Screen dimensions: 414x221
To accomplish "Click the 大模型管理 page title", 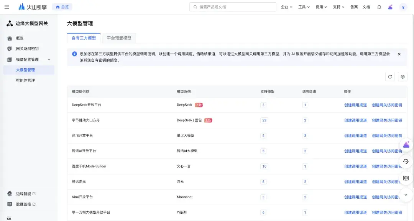I will point(80,23).
